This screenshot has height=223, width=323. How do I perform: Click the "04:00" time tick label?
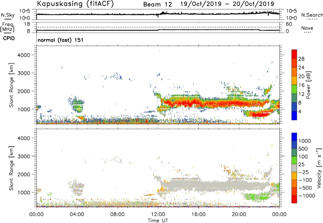(x=77, y=215)
